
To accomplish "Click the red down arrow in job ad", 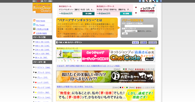I will [x=136, y=13].
